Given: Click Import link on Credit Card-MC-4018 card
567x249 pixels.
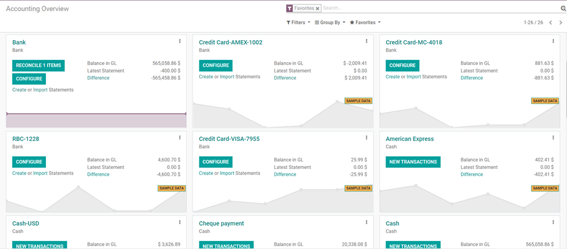Looking at the screenshot, I should click(x=413, y=77).
